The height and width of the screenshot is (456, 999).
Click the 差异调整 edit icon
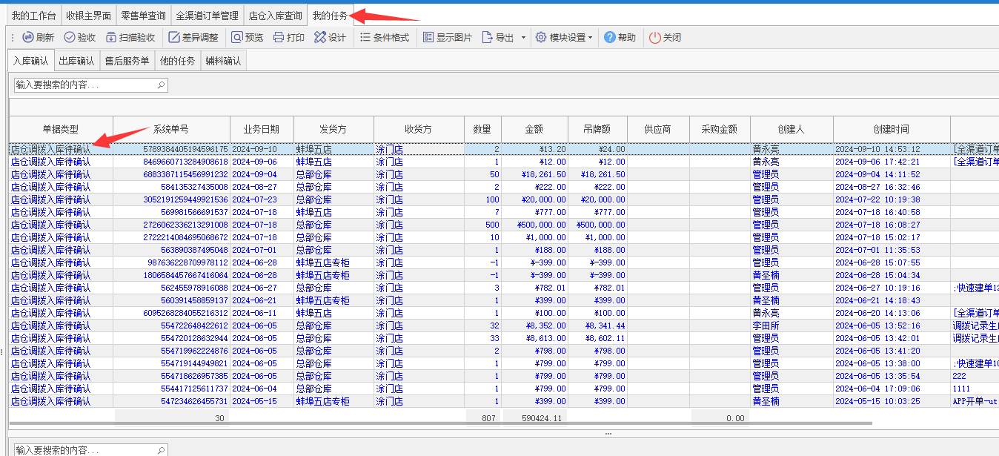(174, 38)
